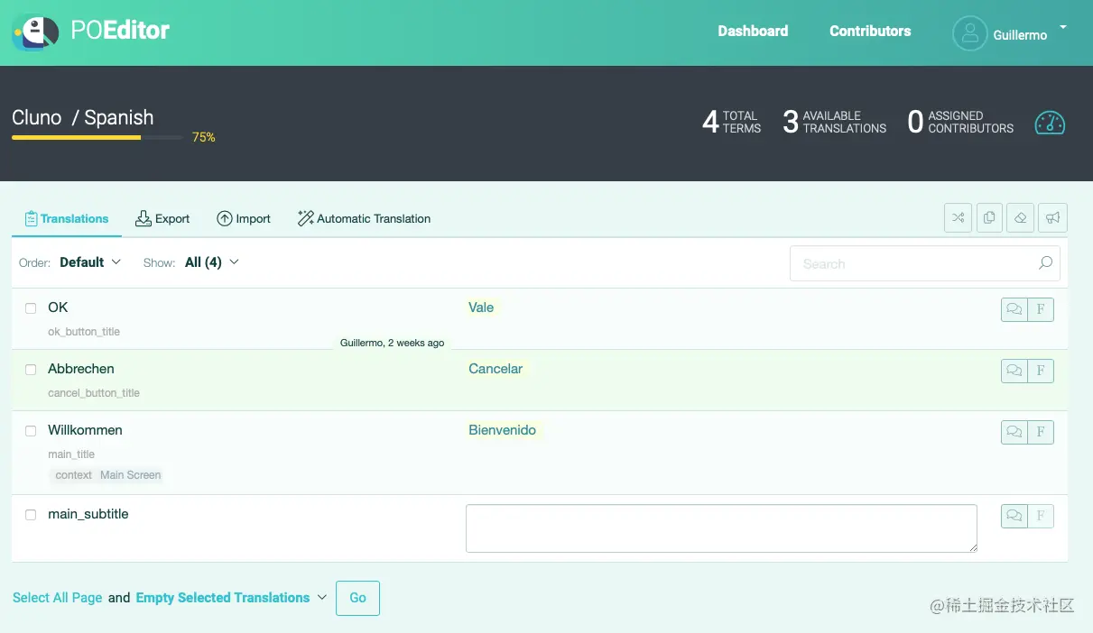Click the 0 Assigned Contributors counter
The image size is (1093, 633).
tap(960, 122)
